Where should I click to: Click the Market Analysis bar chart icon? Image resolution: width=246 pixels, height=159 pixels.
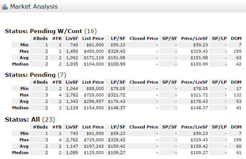coord(5,7)
